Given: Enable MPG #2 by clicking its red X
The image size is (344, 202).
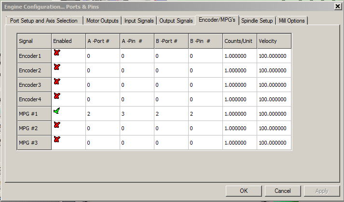Looking at the screenshot, I should (x=57, y=125).
